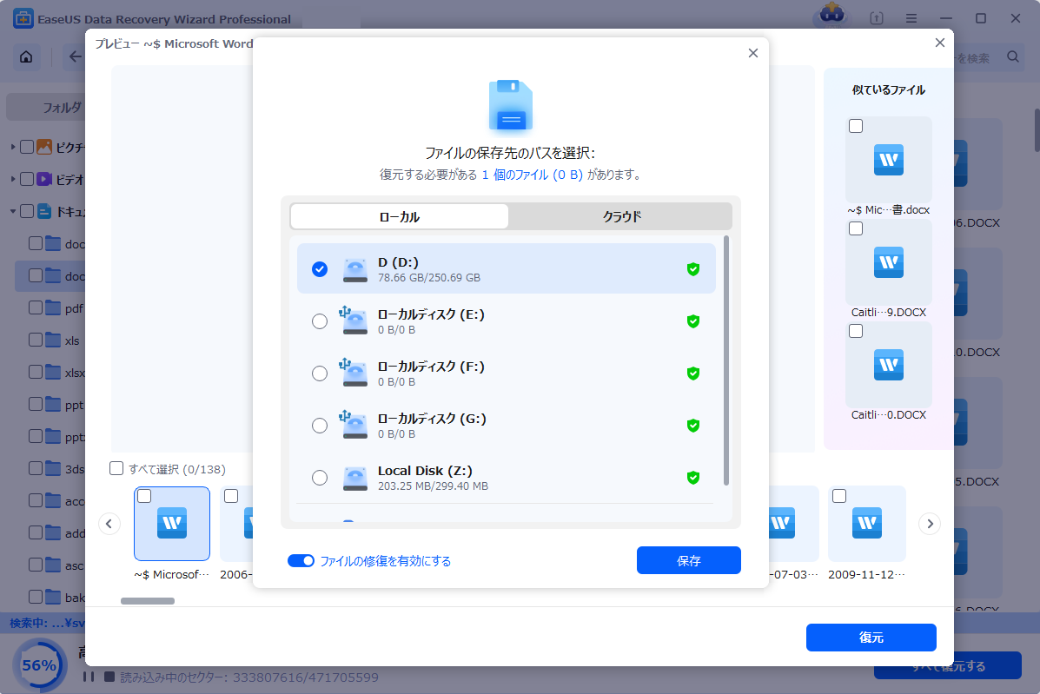Screen dimensions: 1040x694
Task: Switch to the ローカル tab
Action: tap(399, 216)
